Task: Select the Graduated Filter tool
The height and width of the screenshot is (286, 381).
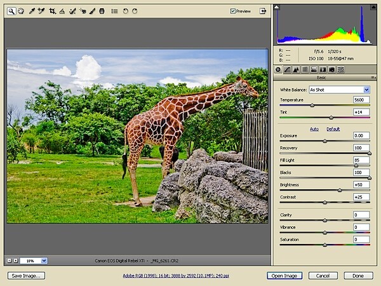Action: (x=102, y=11)
